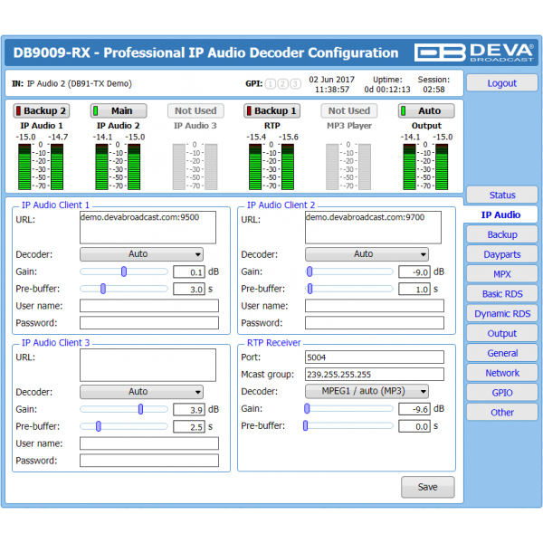543x543 pixels.
Task: Go to the Output page
Action: pos(501,333)
